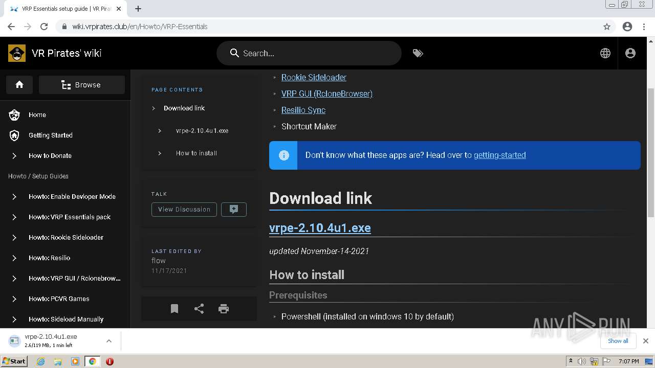Open the Getting Started sidebar text

click(x=51, y=135)
